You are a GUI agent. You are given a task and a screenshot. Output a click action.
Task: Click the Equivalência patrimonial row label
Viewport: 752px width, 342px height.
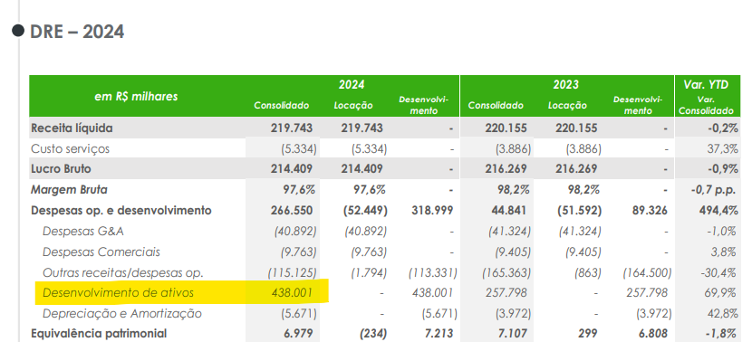click(x=99, y=333)
